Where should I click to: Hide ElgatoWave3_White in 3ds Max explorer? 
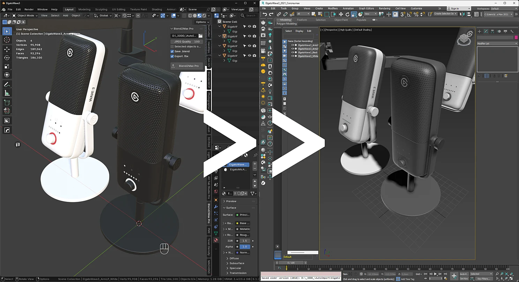click(x=293, y=56)
